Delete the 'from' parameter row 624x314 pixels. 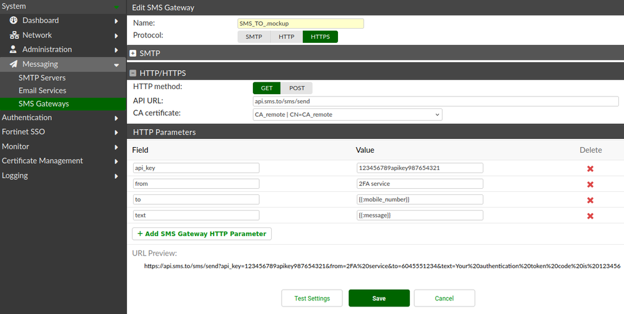point(590,184)
